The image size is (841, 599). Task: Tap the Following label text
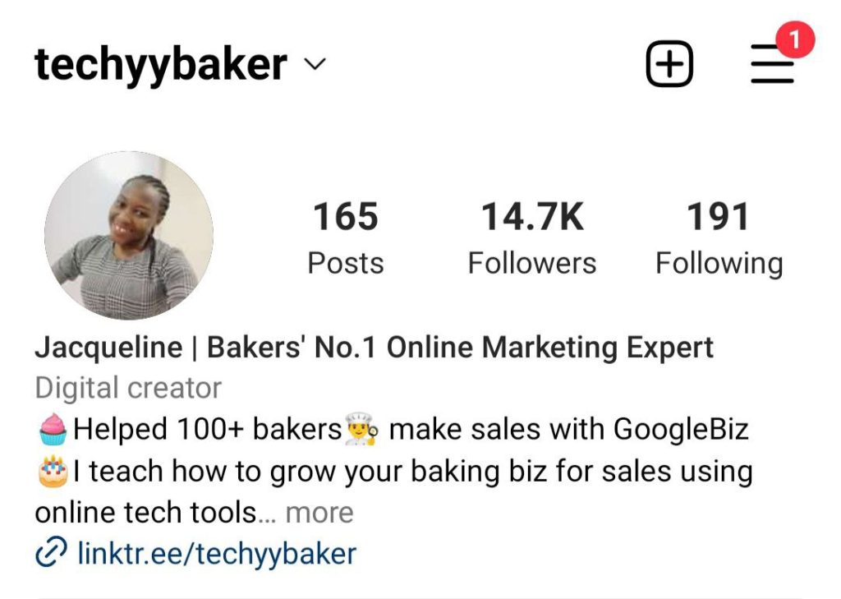719,265
